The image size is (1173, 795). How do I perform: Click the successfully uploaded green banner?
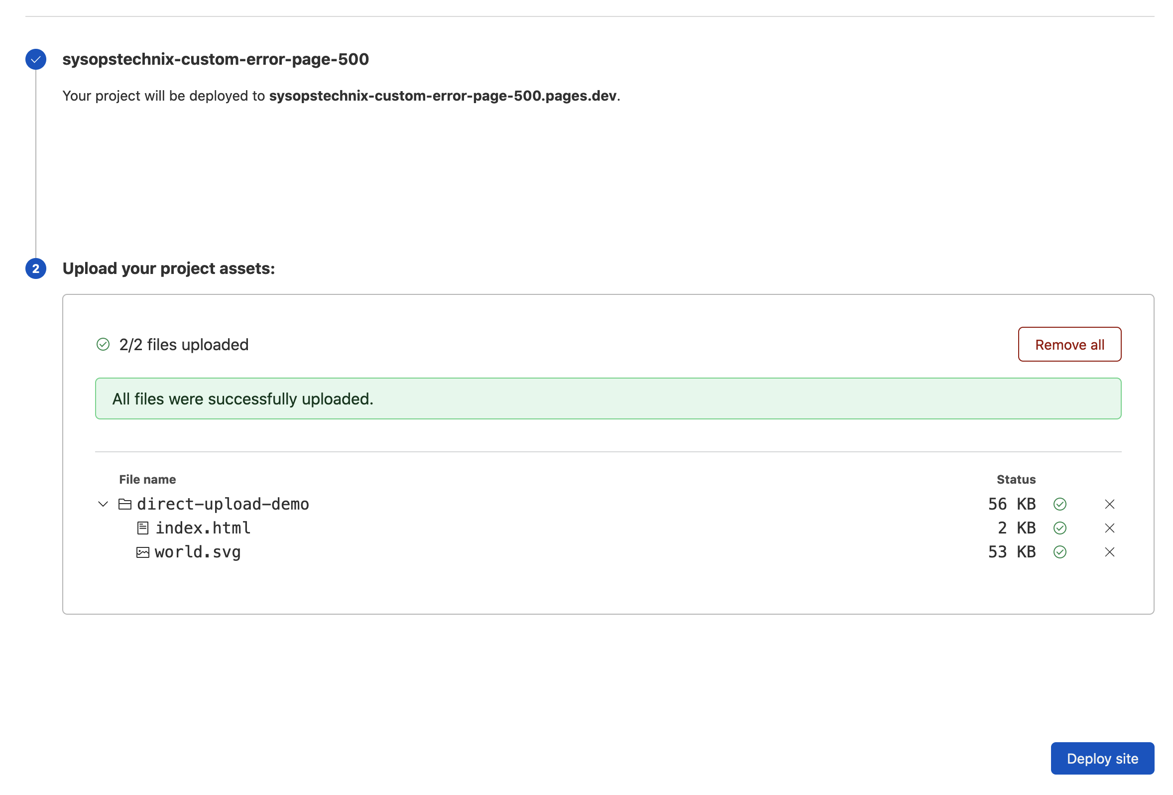(608, 398)
